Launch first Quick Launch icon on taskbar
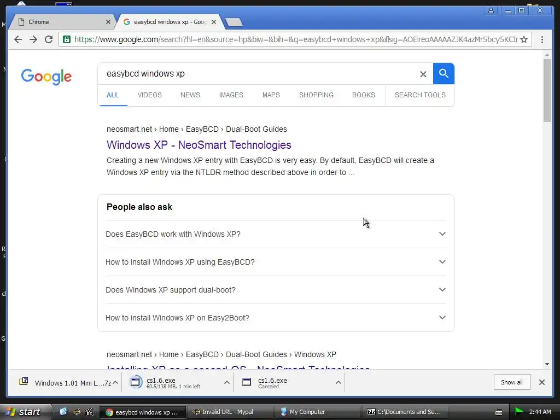The width and height of the screenshot is (560, 420). (63, 412)
